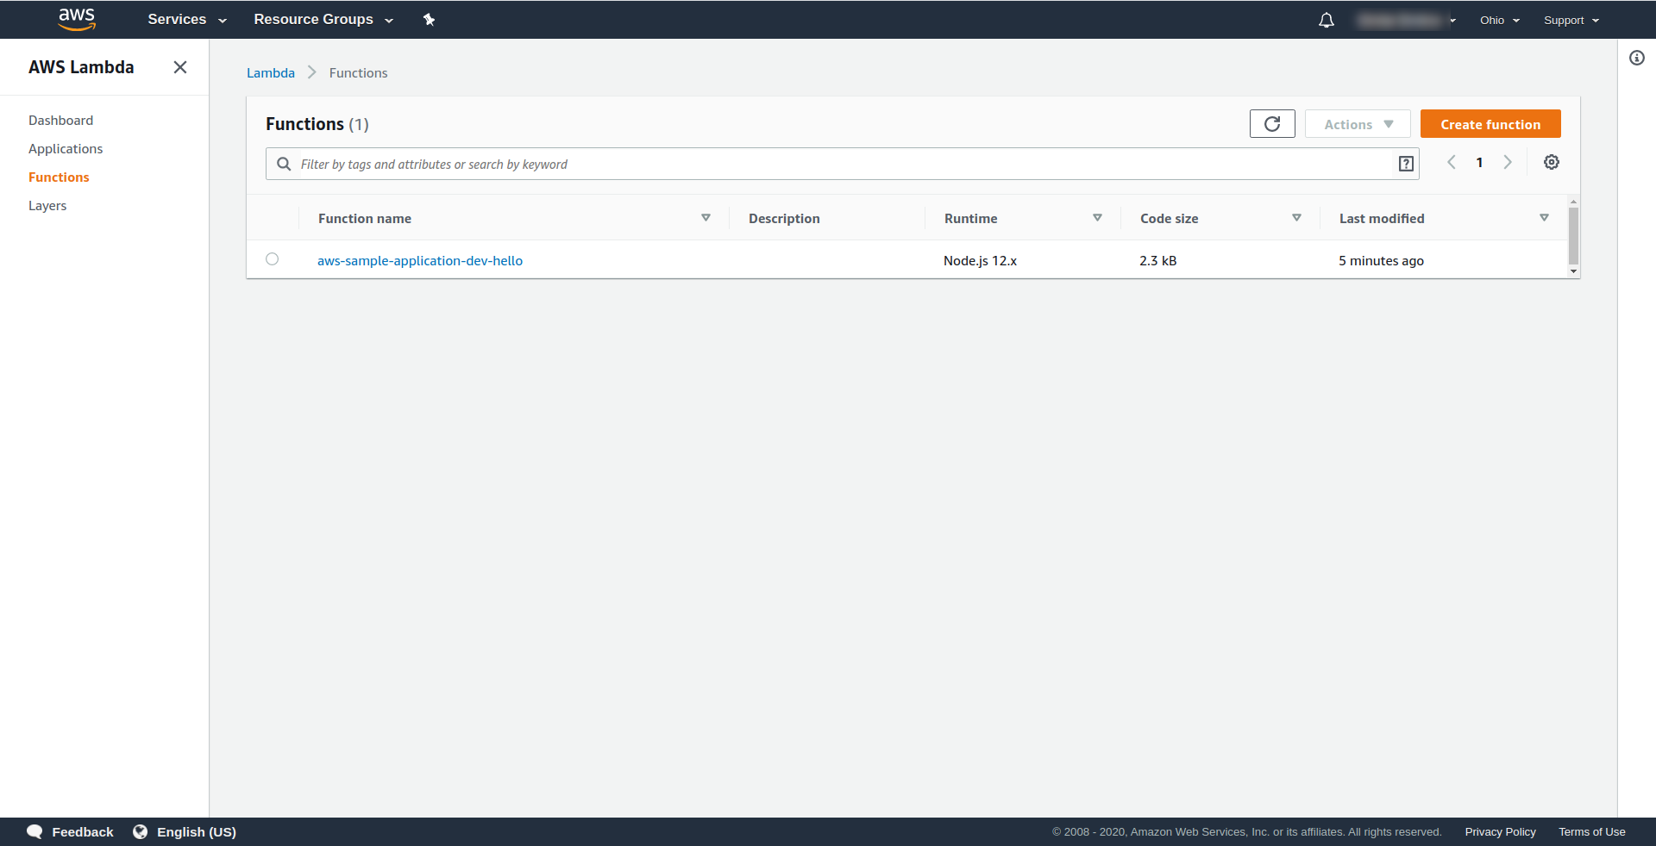1656x846 pixels.
Task: Open the notifications bell
Action: [1326, 20]
